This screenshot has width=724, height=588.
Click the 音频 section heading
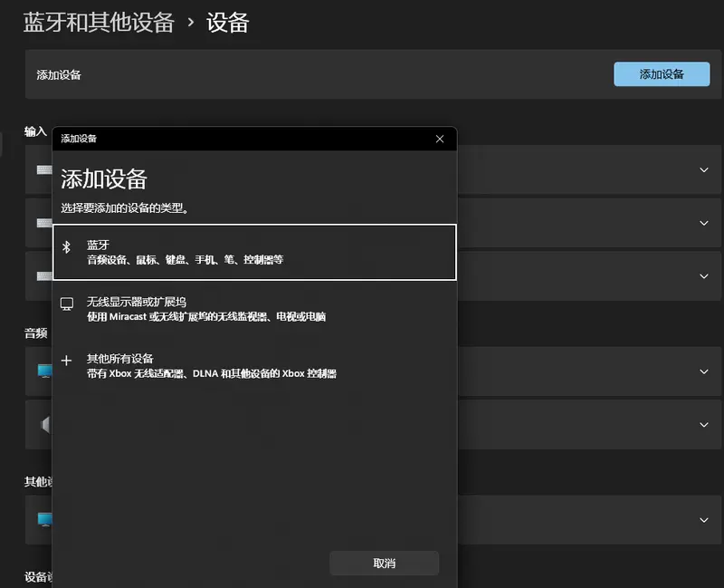35,333
